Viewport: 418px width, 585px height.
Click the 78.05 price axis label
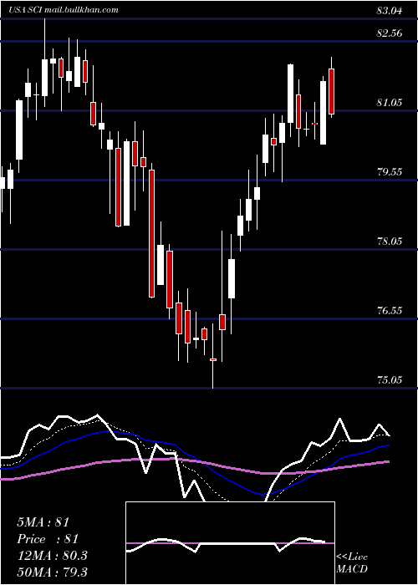pyautogui.click(x=390, y=242)
